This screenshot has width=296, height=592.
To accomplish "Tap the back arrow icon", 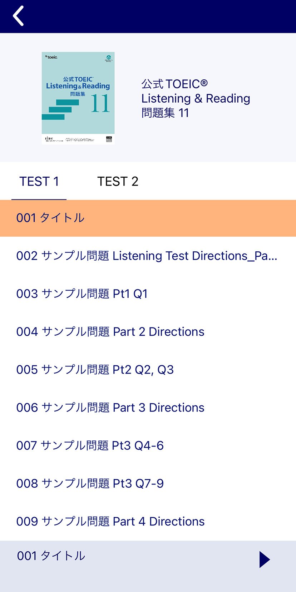I will pos(18,16).
